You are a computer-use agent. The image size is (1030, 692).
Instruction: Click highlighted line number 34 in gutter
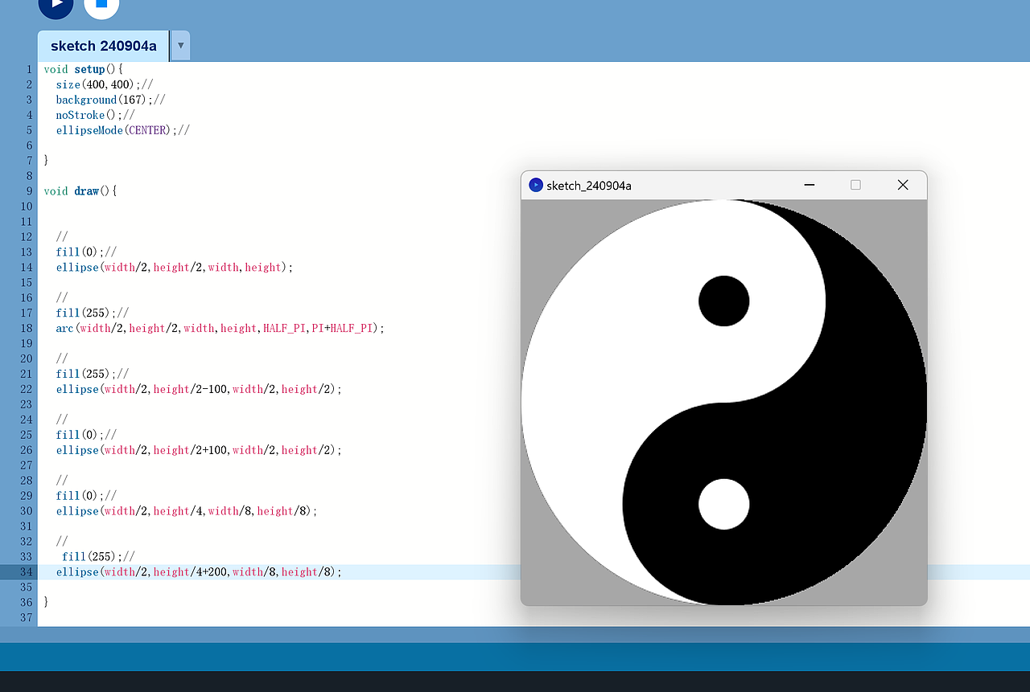coord(27,572)
